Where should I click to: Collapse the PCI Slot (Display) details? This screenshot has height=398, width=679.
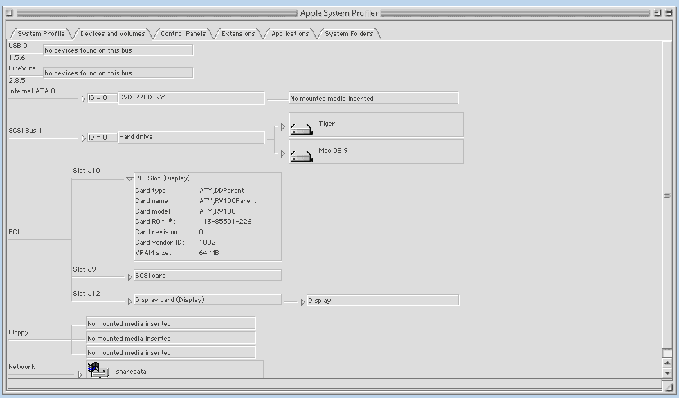tap(129, 178)
